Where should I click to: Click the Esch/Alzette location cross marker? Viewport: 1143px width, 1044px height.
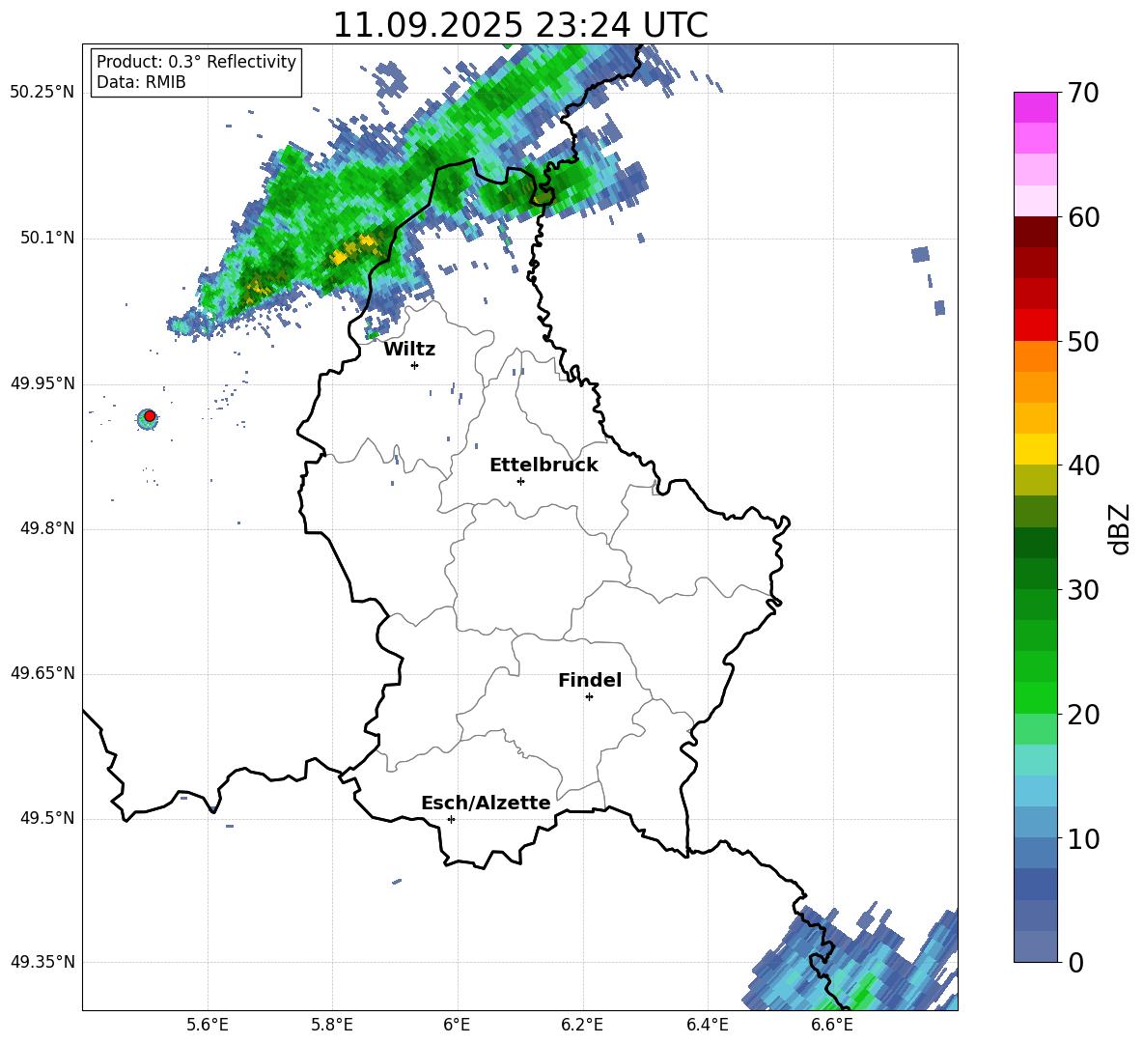pos(451,819)
